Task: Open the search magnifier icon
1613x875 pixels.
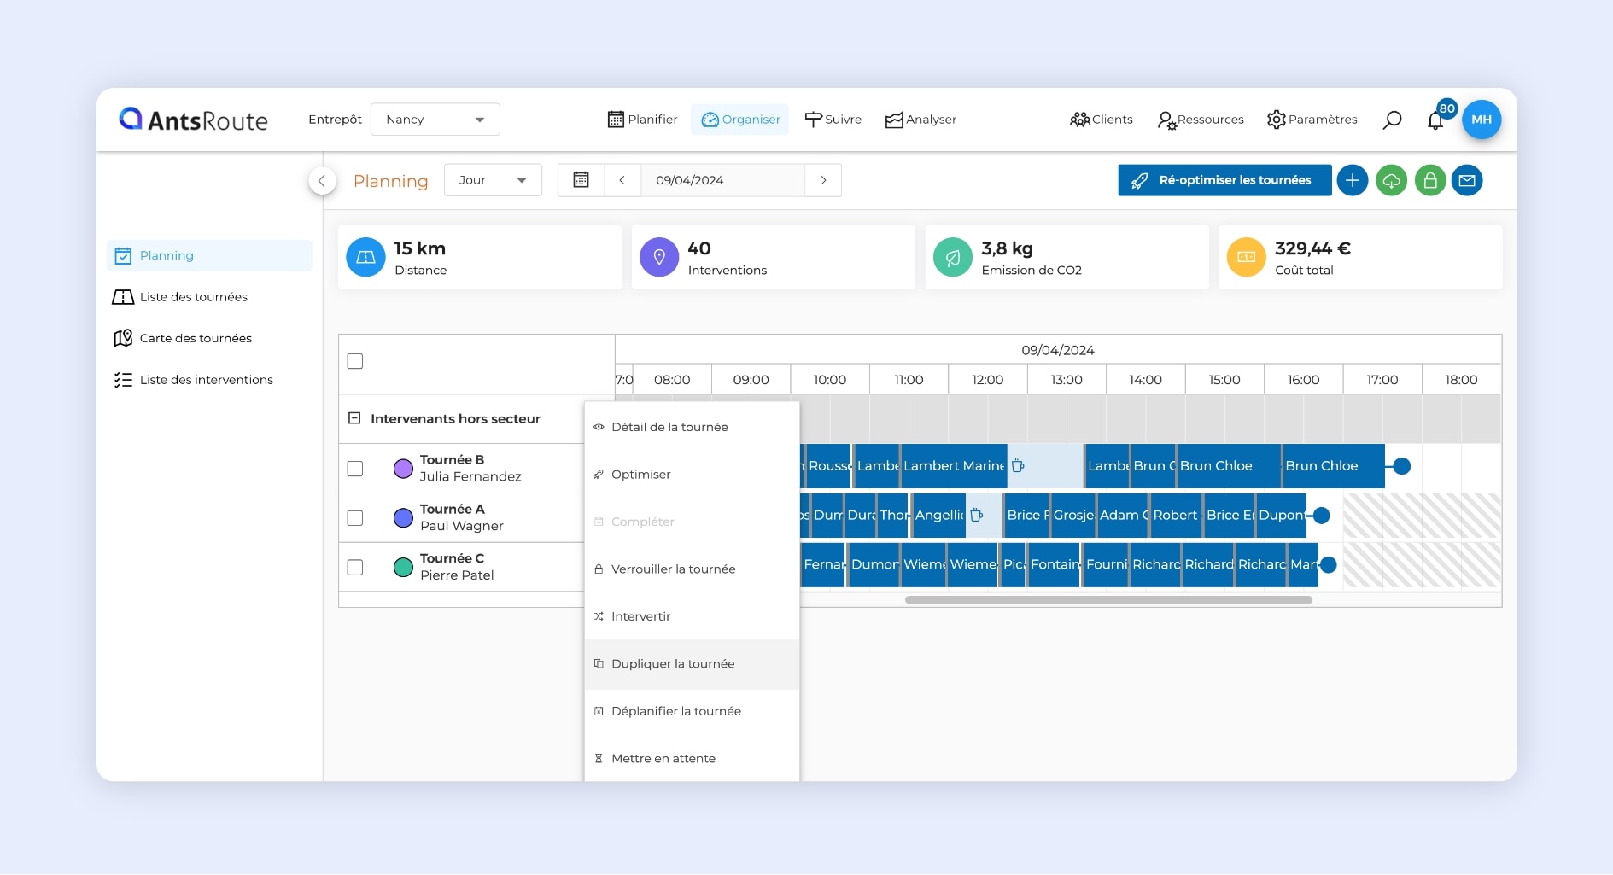Action: (x=1392, y=120)
